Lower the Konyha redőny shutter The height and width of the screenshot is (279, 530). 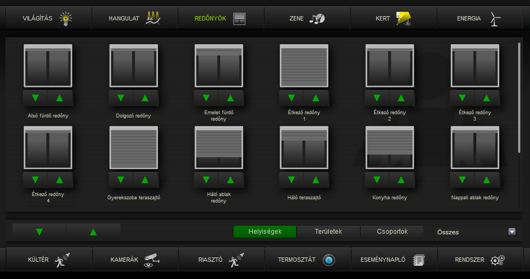[377, 180]
